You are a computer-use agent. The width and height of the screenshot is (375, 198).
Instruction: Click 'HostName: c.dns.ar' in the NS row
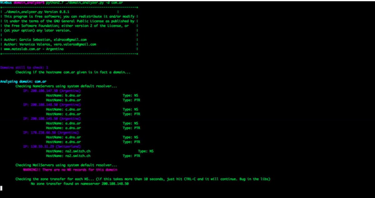[x=63, y=109]
